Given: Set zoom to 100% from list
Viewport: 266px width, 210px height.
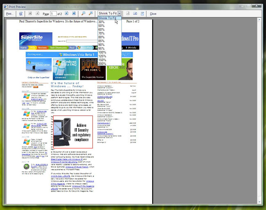Looking at the screenshot, I should (102, 52).
